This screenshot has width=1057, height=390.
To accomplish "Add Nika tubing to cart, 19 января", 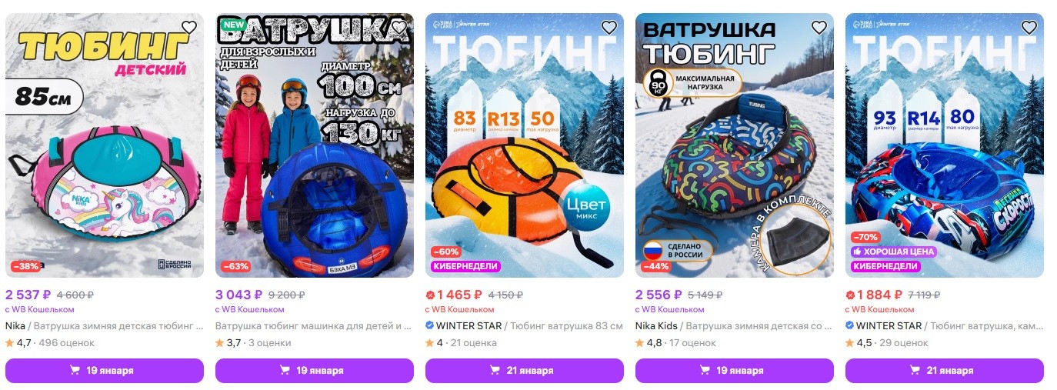I will click(105, 371).
